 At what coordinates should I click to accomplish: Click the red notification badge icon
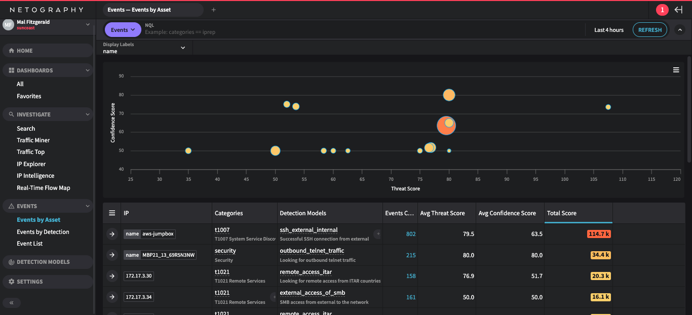click(662, 10)
